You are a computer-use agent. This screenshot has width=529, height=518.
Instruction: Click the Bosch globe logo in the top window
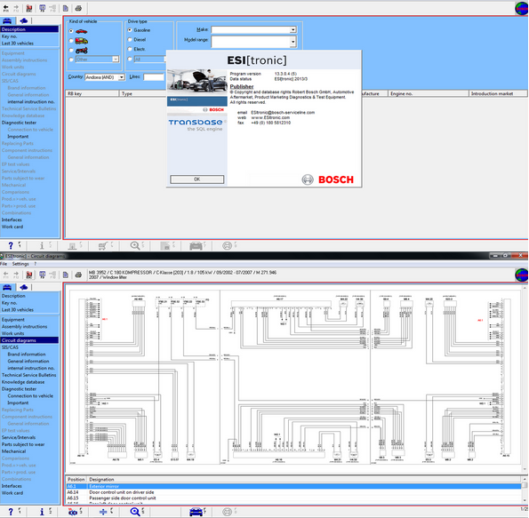click(522, 8)
